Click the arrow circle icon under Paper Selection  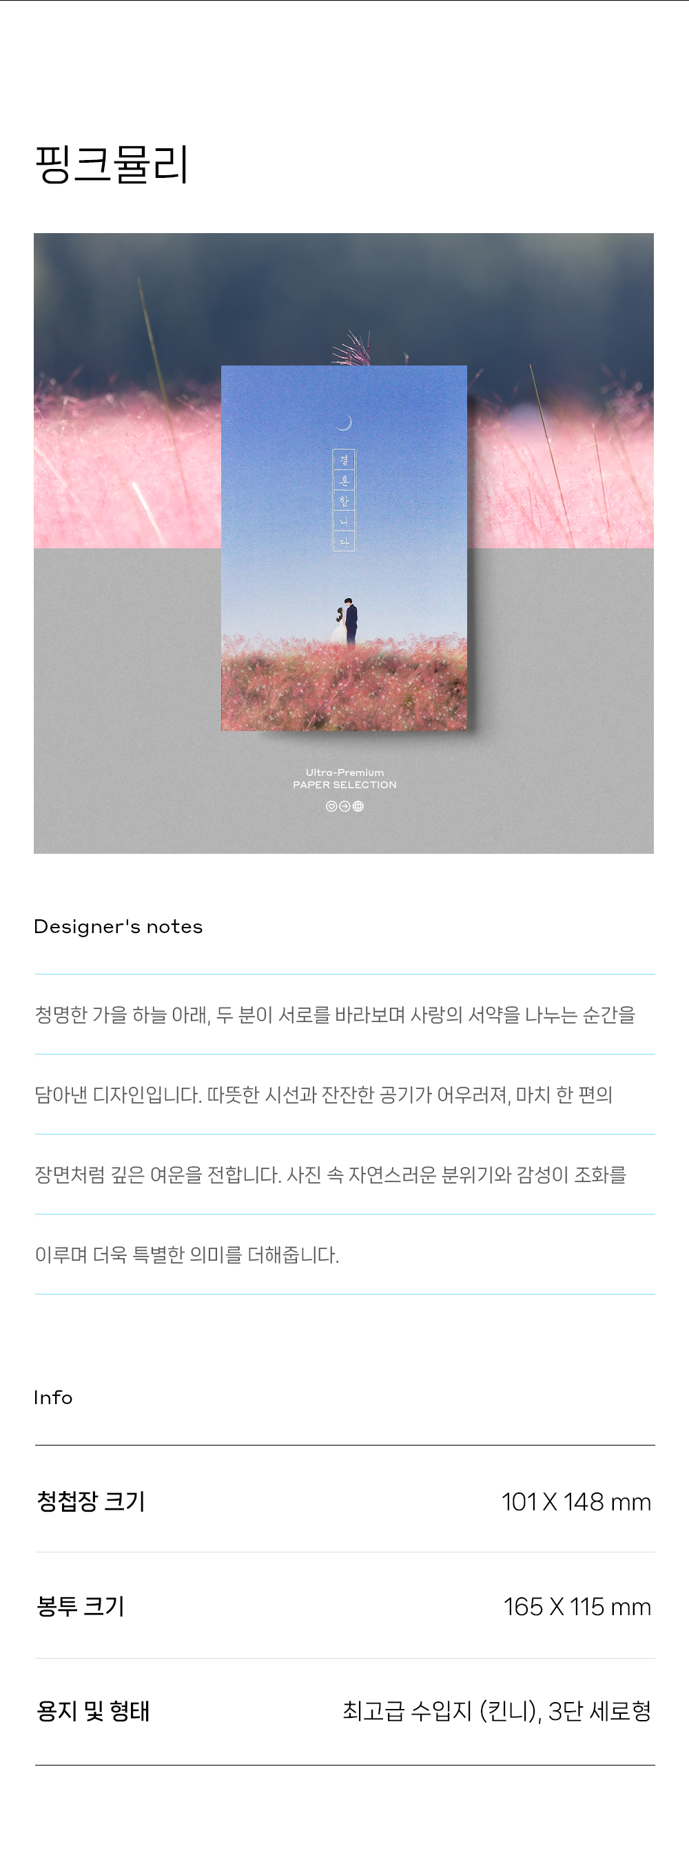coord(345,806)
